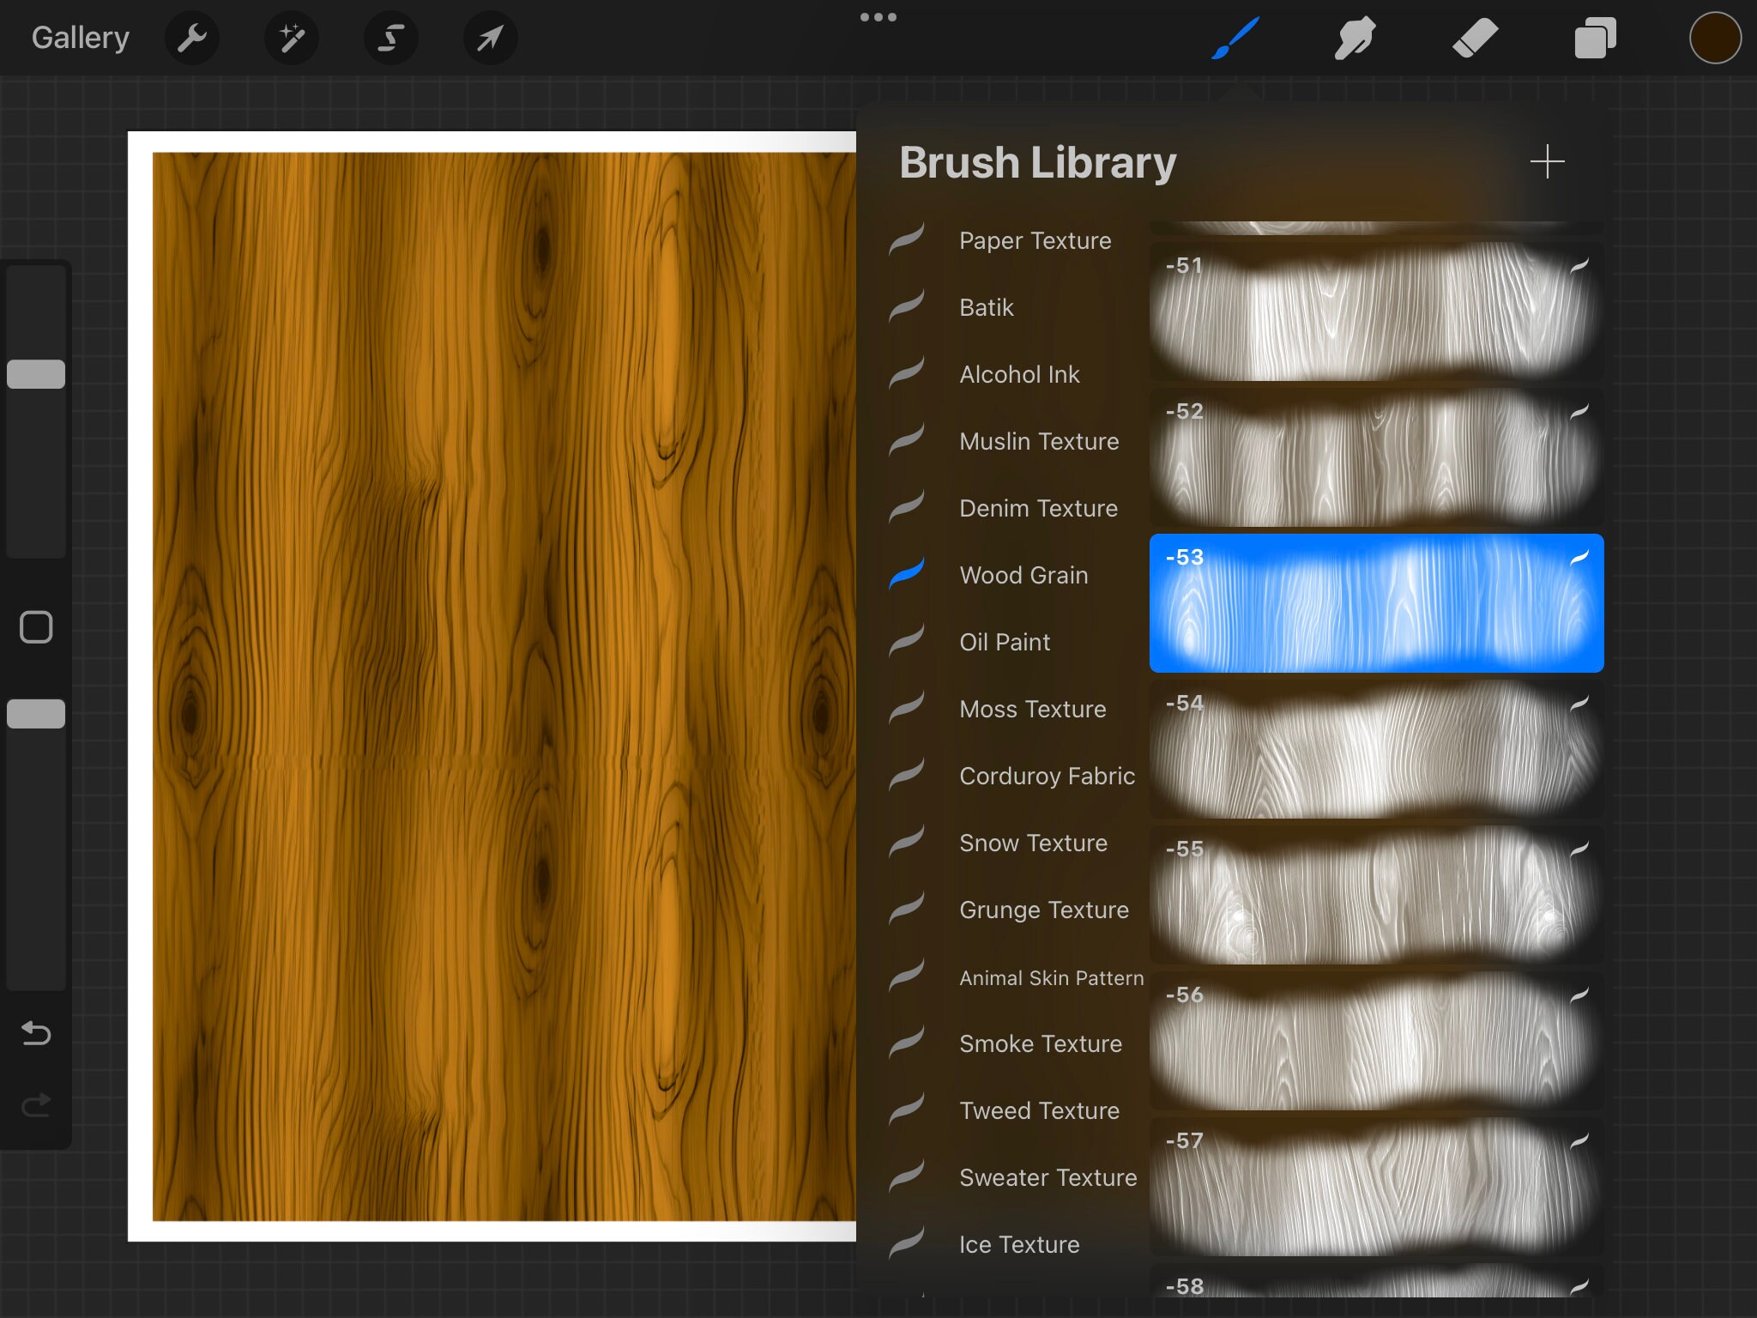Viewport: 1757px width, 1318px height.
Task: Open the Animal Skin Pattern brush set
Action: (x=1051, y=977)
